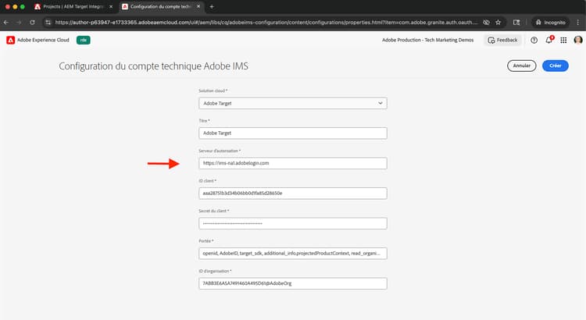Open a new browser tab with plus
The width and height of the screenshot is (586, 320).
(x=212, y=7)
